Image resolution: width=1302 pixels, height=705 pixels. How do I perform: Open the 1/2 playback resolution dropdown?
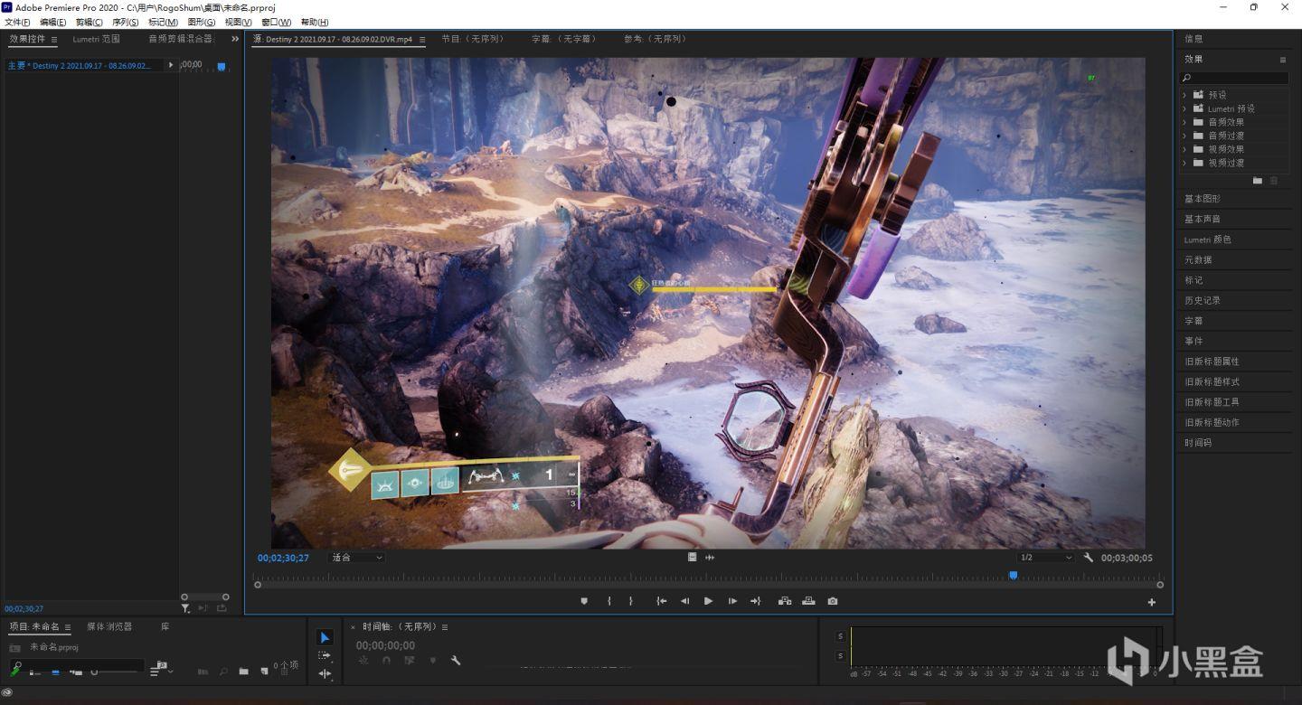coord(1045,558)
